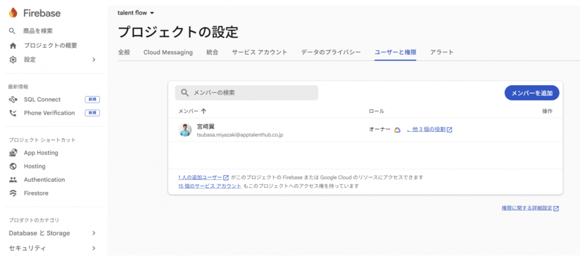Image resolution: width=580 pixels, height=262 pixels.
Task: Open SQL Connect in sidebar
Action: pyautogui.click(x=42, y=100)
